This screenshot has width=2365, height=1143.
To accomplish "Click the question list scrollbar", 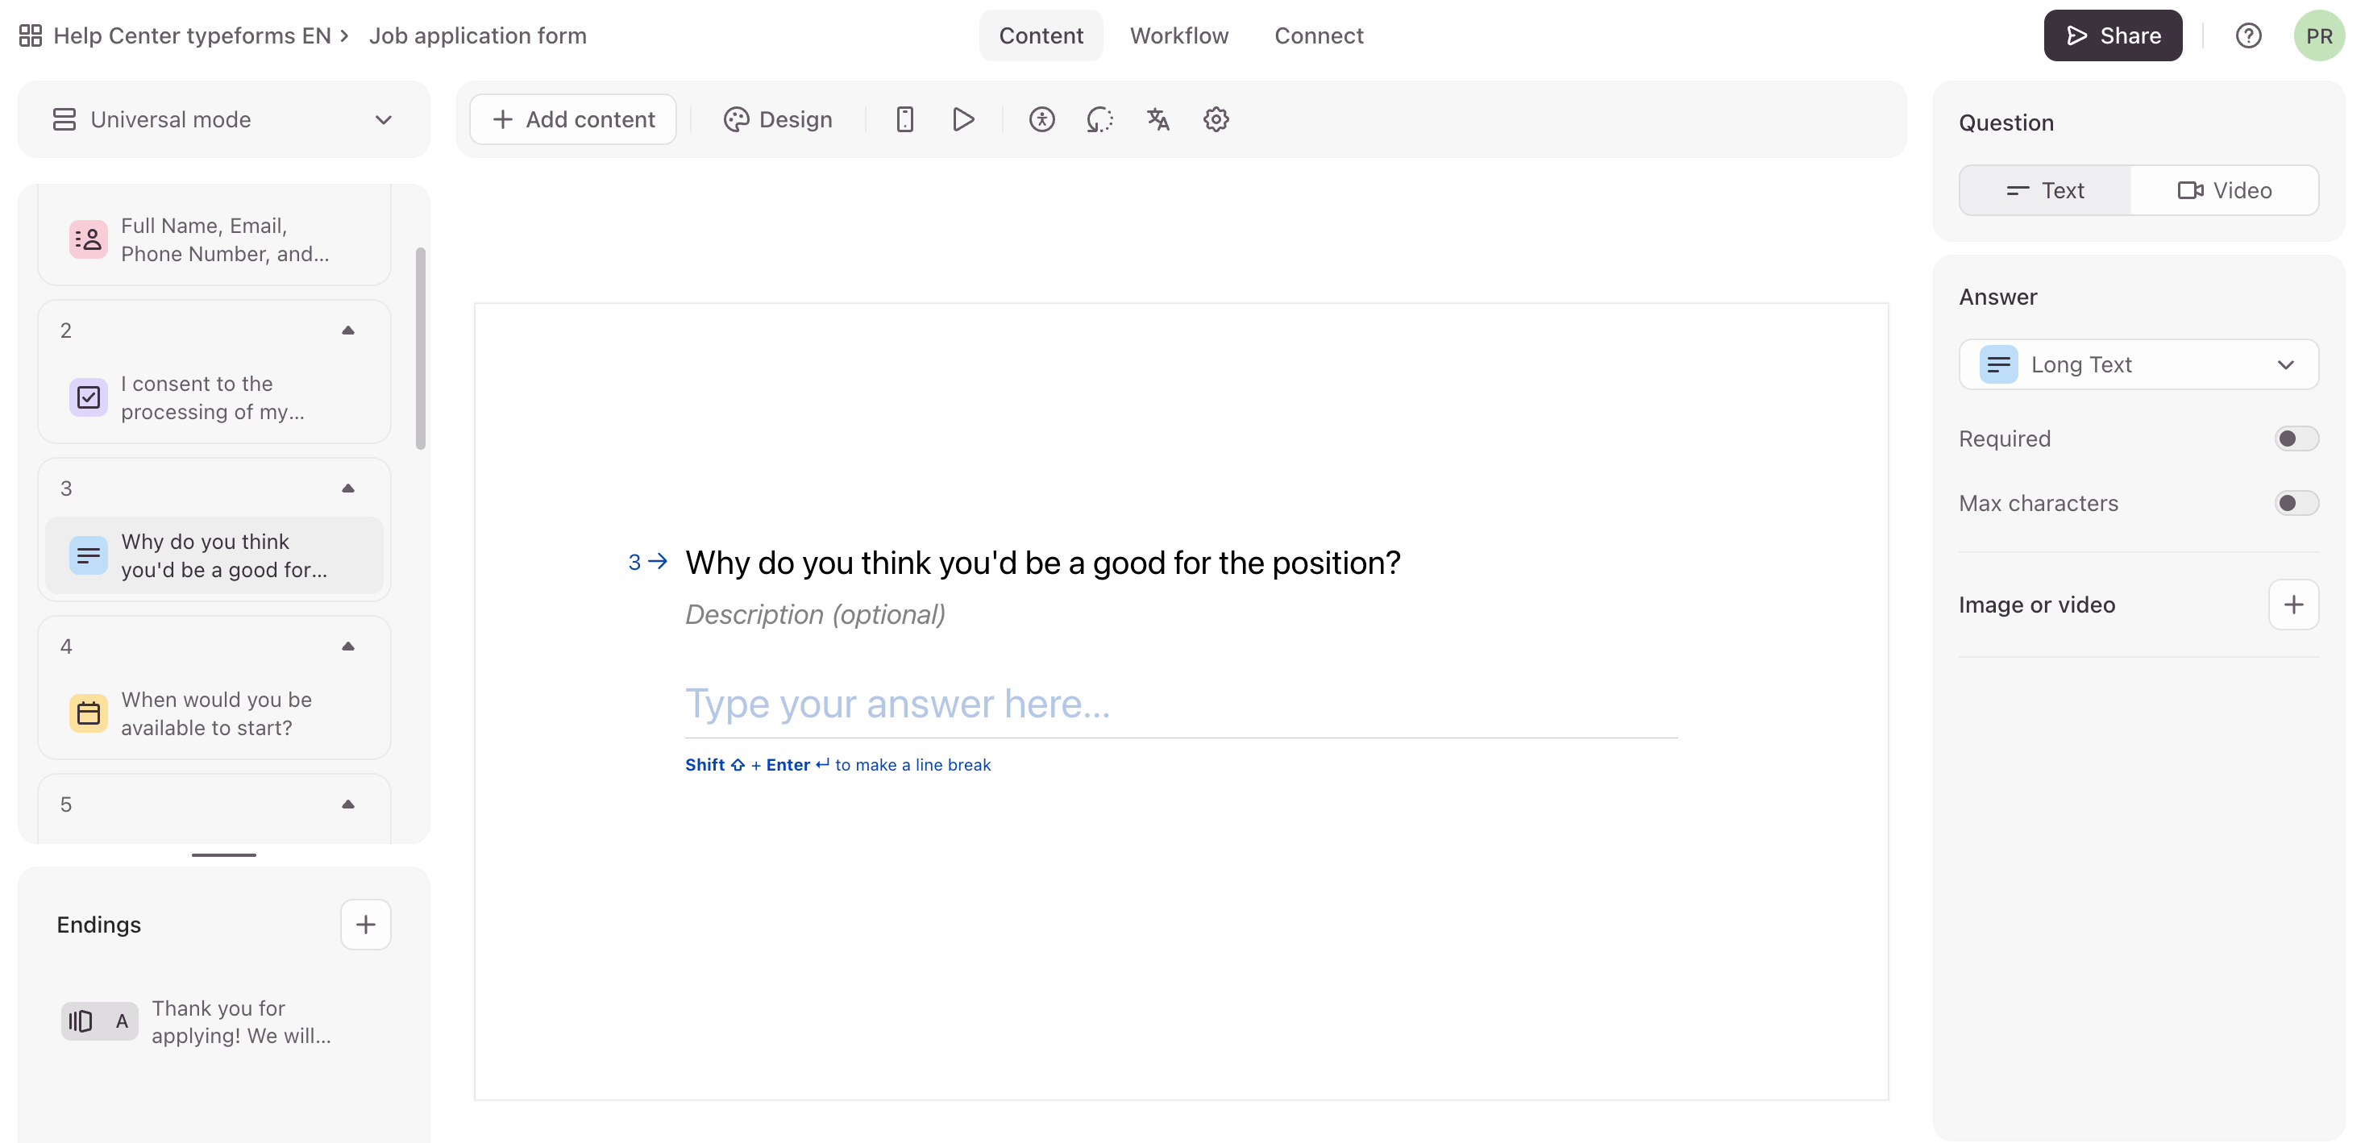I will (421, 349).
